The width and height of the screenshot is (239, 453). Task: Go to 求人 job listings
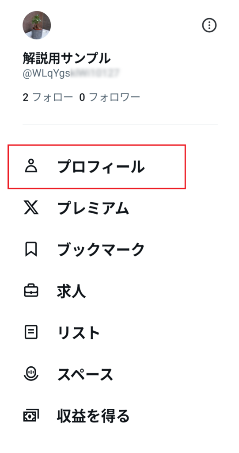click(x=71, y=292)
